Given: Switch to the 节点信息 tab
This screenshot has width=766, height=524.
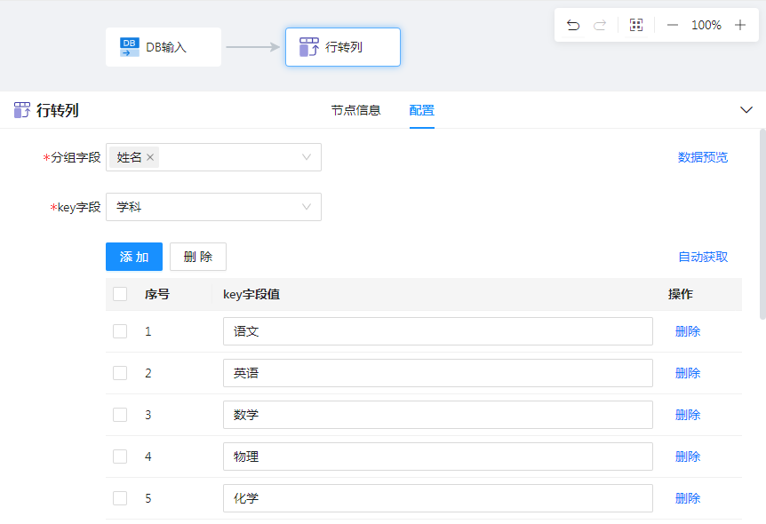Looking at the screenshot, I should click(x=355, y=110).
